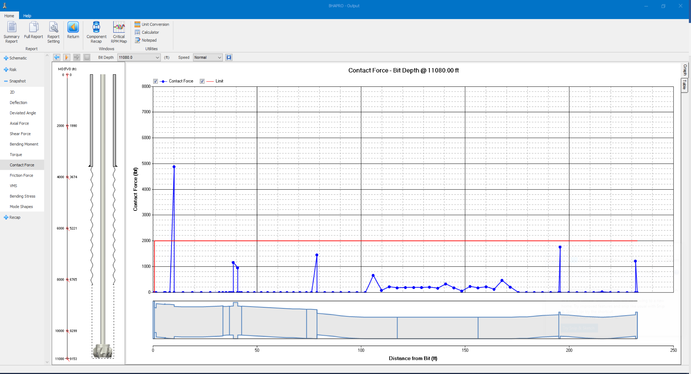Open the Summary Report

(x=11, y=32)
